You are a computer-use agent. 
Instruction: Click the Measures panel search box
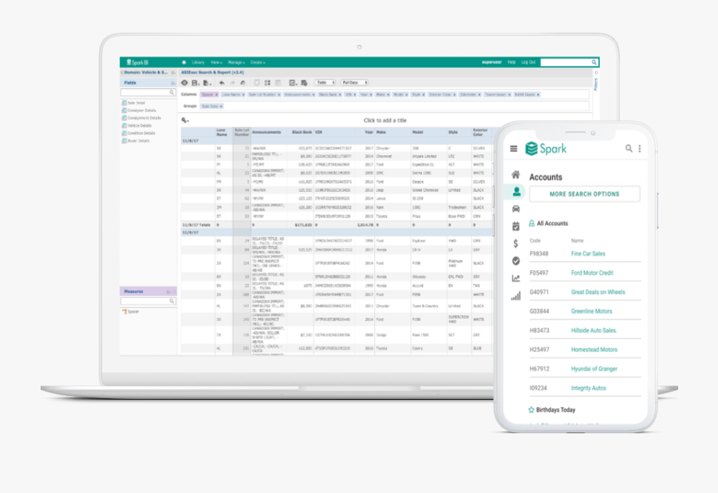click(148, 301)
